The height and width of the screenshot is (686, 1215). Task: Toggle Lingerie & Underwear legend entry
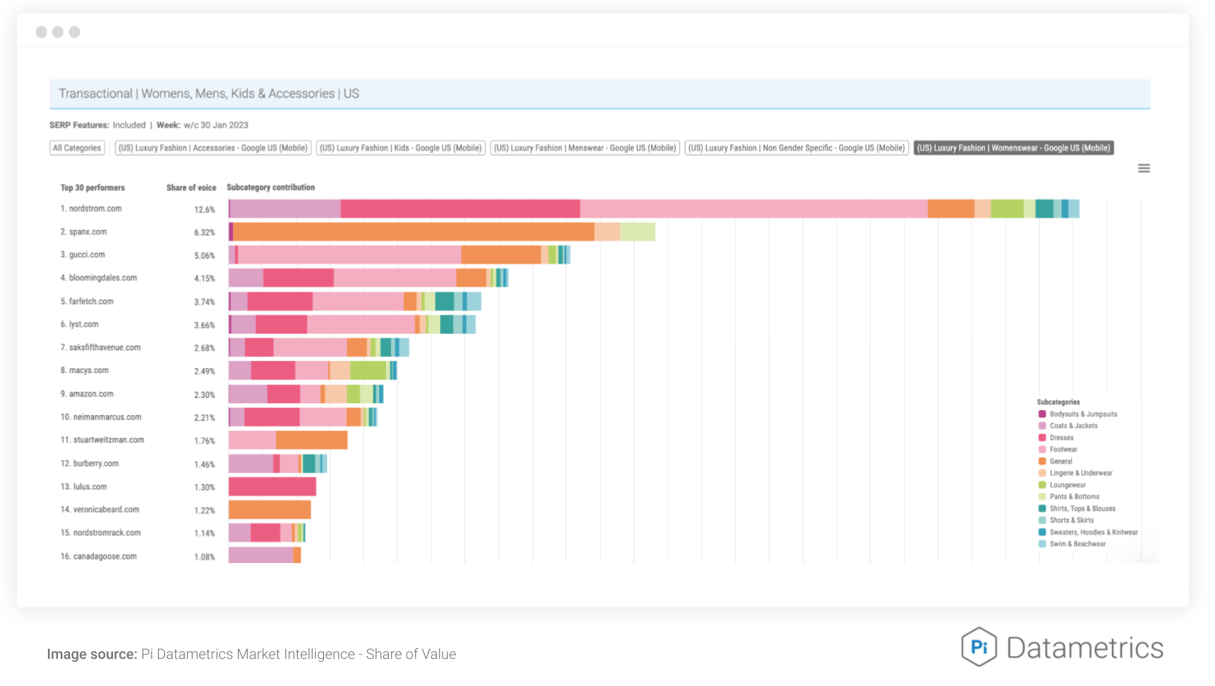[x=1076, y=473]
